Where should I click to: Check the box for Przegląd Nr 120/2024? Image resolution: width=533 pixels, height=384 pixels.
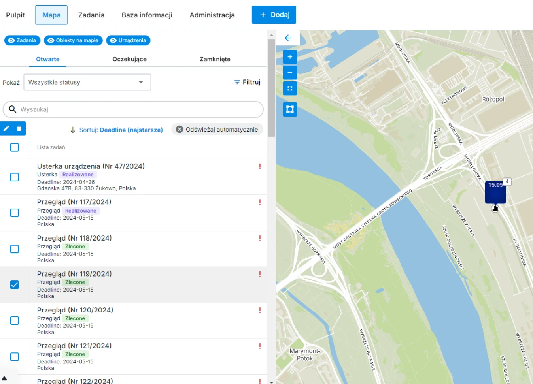click(x=15, y=320)
